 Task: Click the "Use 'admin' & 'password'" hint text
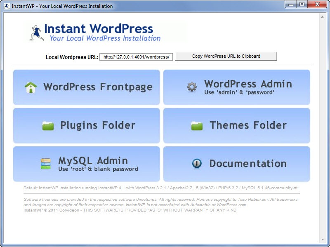pos(239,92)
